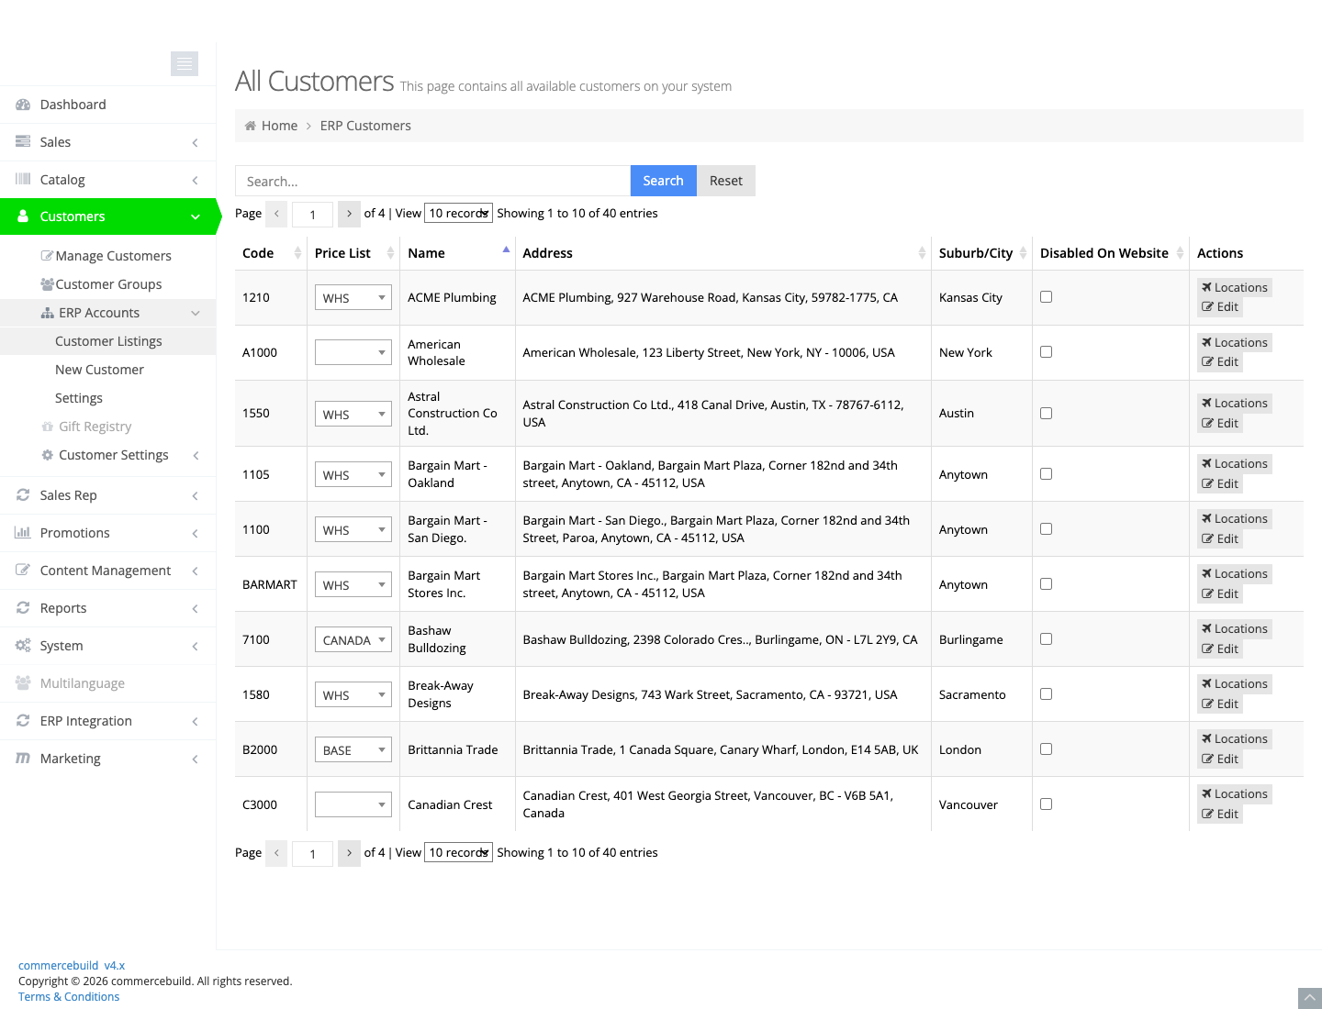1322x1009 pixels.
Task: Click the Home breadcrumb house icon
Action: coord(250,126)
